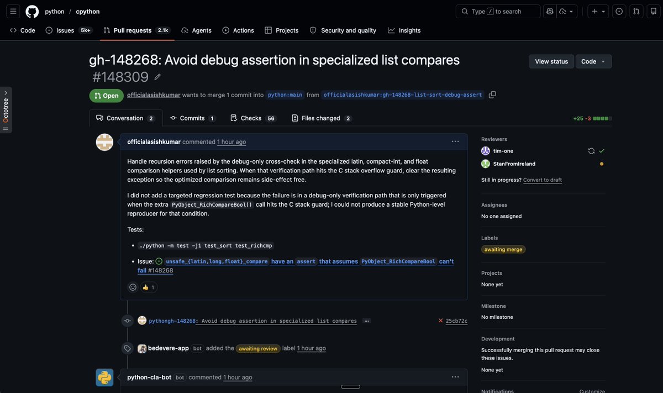Open the Security and quality tab
Image resolution: width=663 pixels, height=393 pixels.
click(x=343, y=30)
